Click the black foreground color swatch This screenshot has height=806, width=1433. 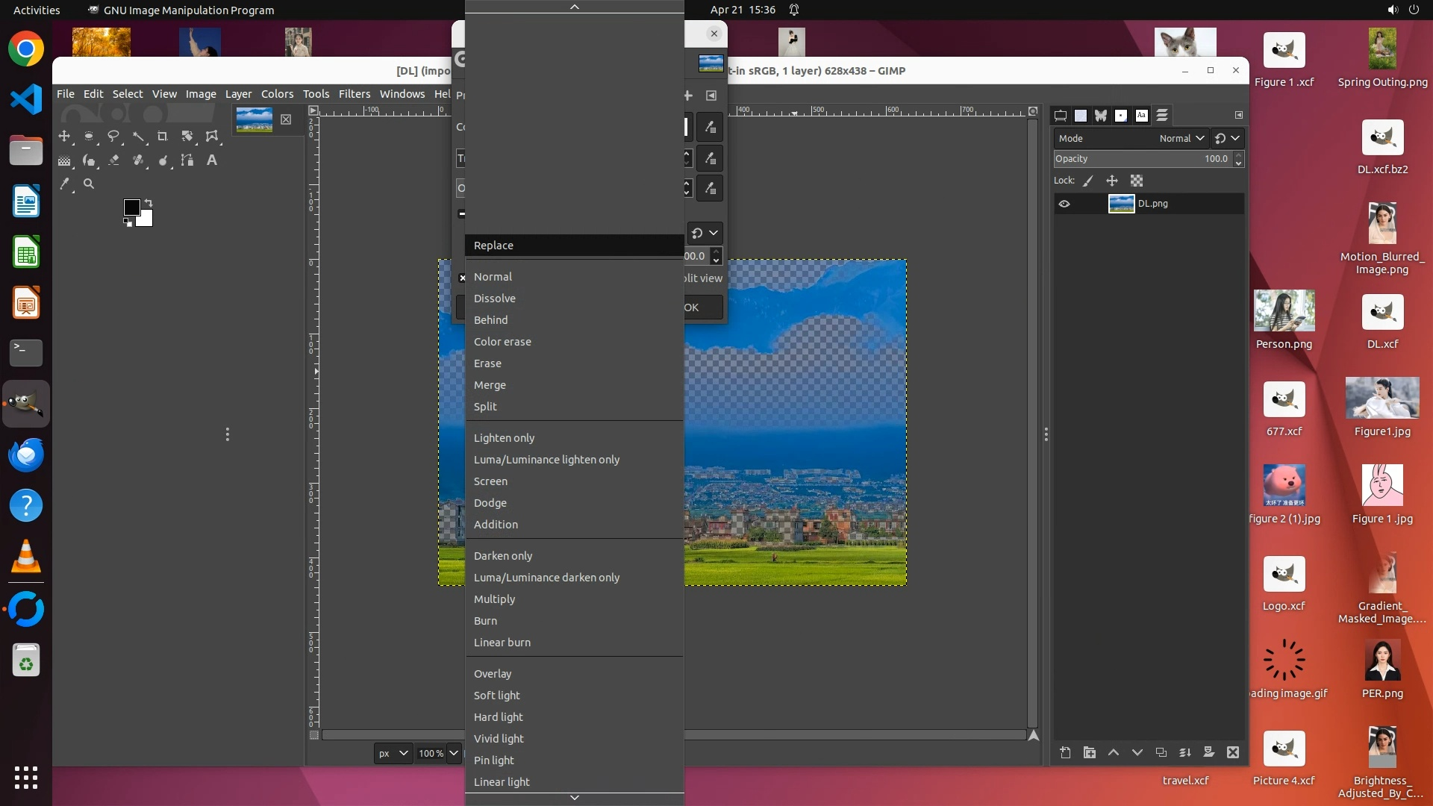click(131, 207)
